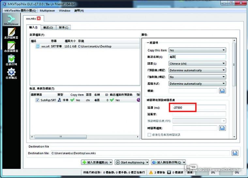
Task: Switch to the Output (O) tab
Action: (48, 27)
